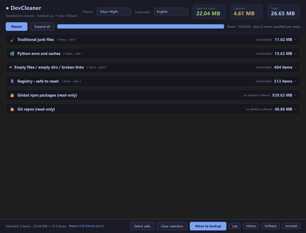Click Global npm packages (read-only) title
The width and height of the screenshot is (306, 233).
point(47,95)
